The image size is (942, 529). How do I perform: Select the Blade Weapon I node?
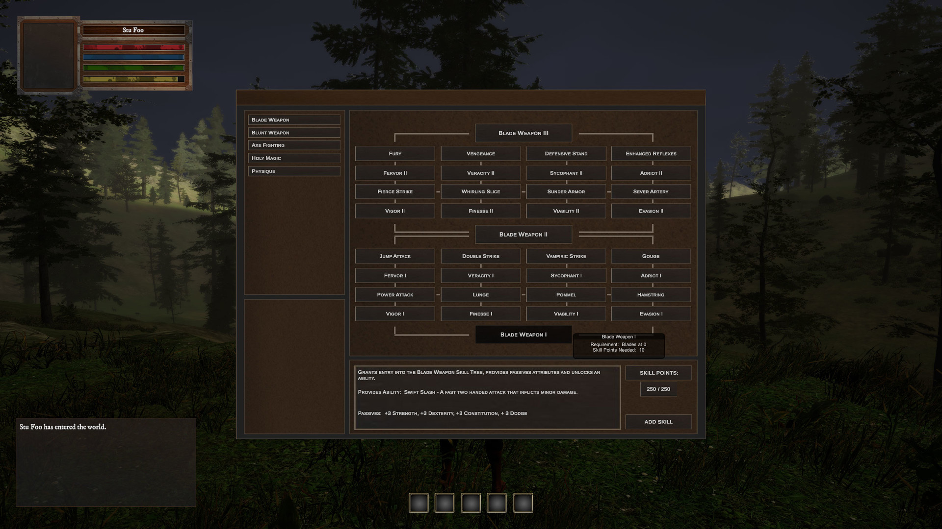[x=523, y=335]
